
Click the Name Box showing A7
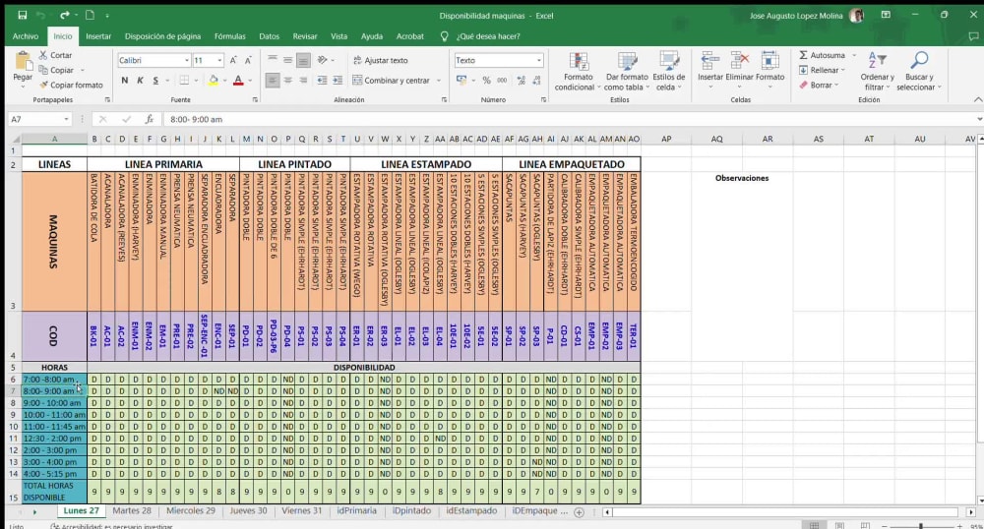point(39,119)
